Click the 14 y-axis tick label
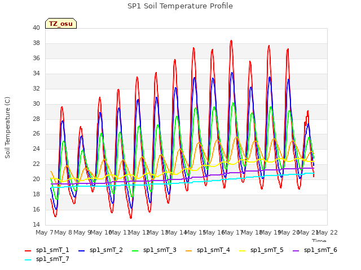Viewport: 361px width, 270px height. pyautogui.click(x=36, y=224)
